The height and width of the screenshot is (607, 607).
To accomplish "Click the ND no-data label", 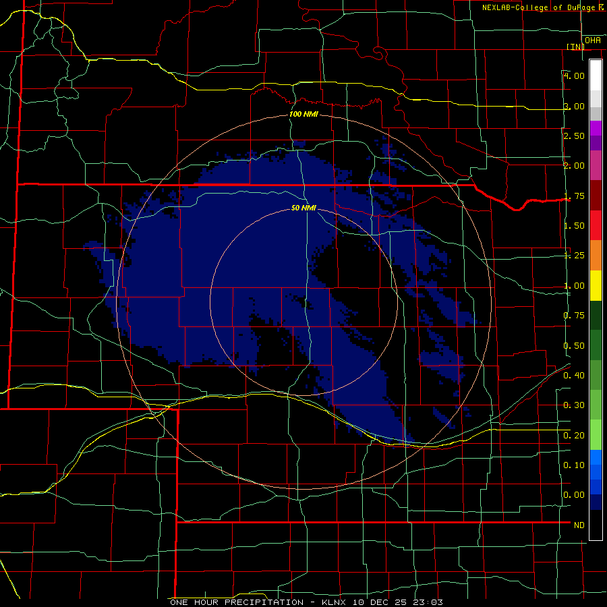I will (x=579, y=525).
